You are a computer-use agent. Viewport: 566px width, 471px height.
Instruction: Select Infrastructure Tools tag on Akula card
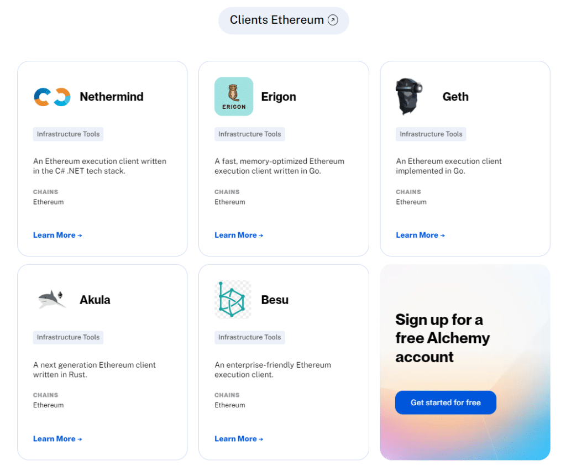click(x=68, y=337)
